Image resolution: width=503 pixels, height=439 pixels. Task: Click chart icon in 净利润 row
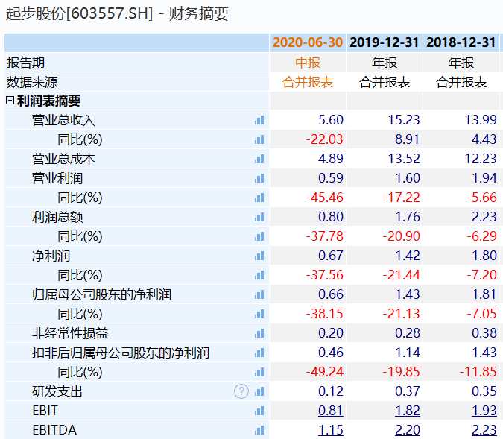(x=259, y=256)
